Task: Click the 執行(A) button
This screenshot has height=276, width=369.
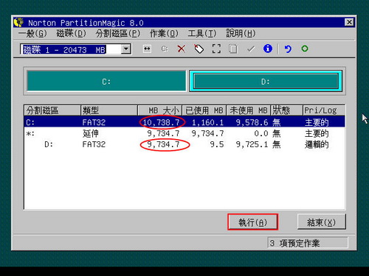Action: (252, 222)
